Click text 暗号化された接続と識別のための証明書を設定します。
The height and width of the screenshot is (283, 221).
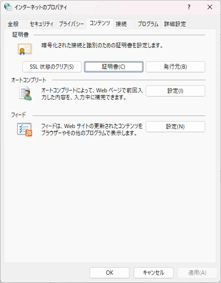coord(102,45)
